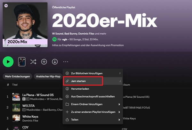This screenshot has width=192, height=130.
Task: Click the # column header
Action: pyautogui.click(x=8, y=85)
